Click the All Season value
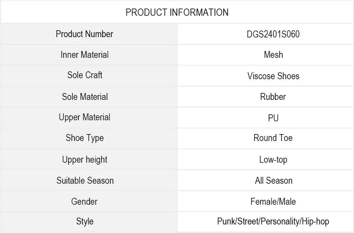This screenshot has width=354, height=233. tap(273, 180)
